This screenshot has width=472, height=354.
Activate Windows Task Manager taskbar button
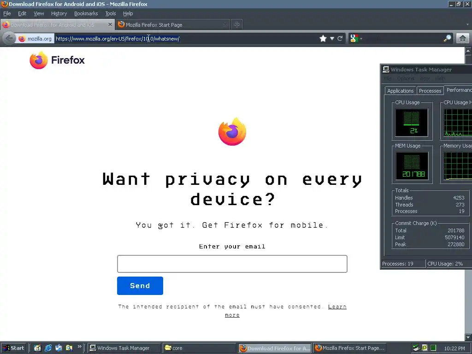point(124,348)
